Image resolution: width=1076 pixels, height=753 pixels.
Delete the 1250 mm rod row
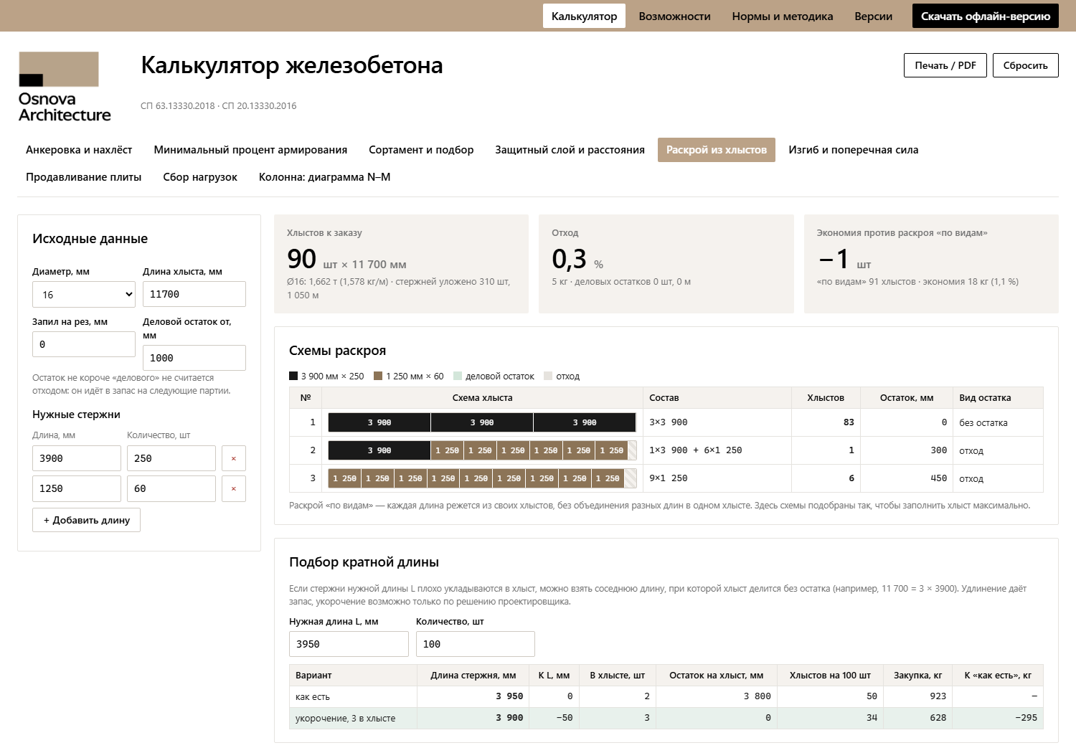point(234,488)
